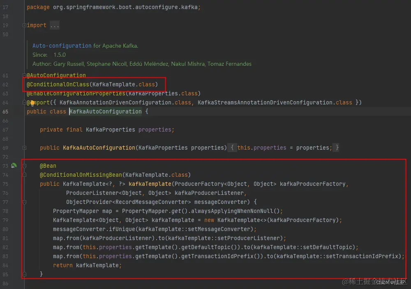Click @ConditionalOnClass annotation on line 62
The height and width of the screenshot is (289, 411).
58,84
